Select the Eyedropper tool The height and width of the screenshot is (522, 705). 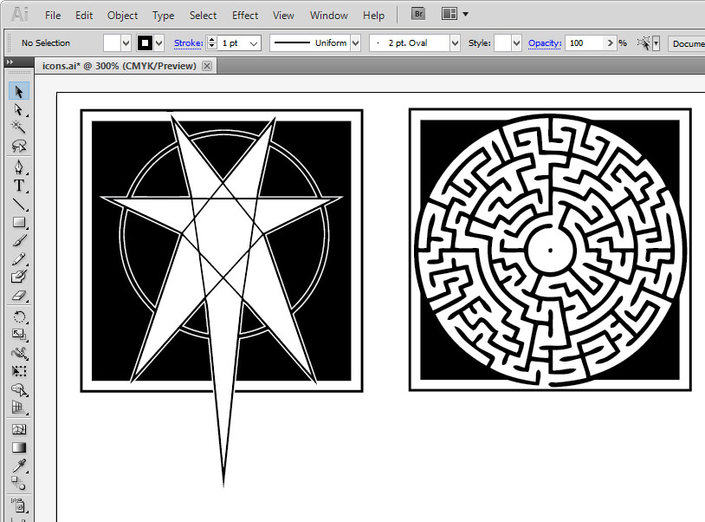[18, 466]
